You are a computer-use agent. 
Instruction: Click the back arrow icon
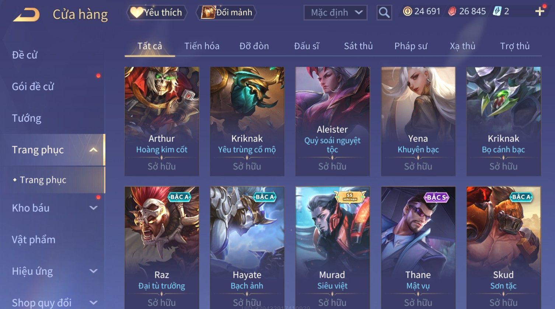tap(27, 15)
